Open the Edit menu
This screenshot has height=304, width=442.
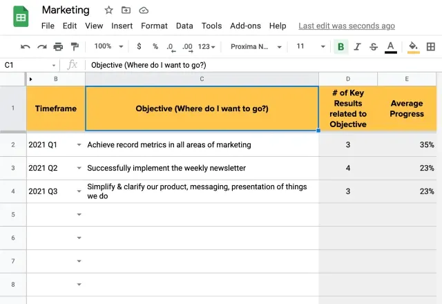point(70,26)
